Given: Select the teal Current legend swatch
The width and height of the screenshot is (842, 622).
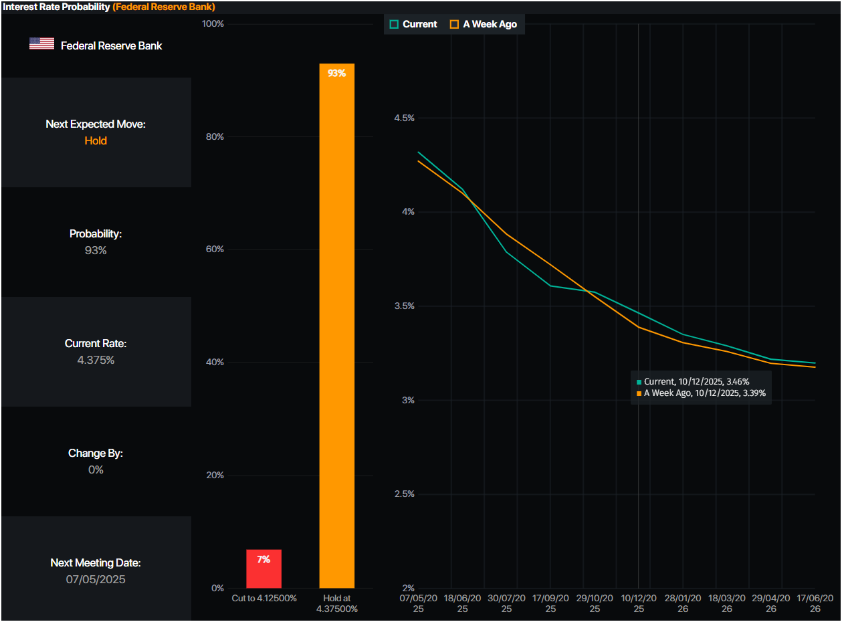Looking at the screenshot, I should click(x=394, y=23).
